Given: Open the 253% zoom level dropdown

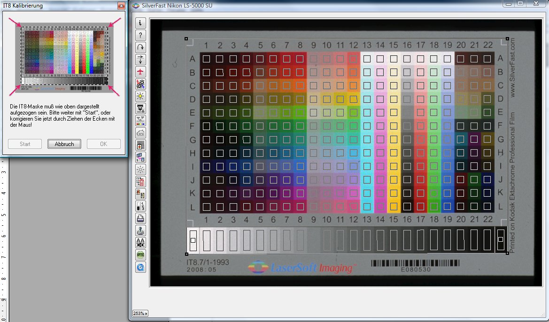Looking at the screenshot, I should pyautogui.click(x=139, y=313).
